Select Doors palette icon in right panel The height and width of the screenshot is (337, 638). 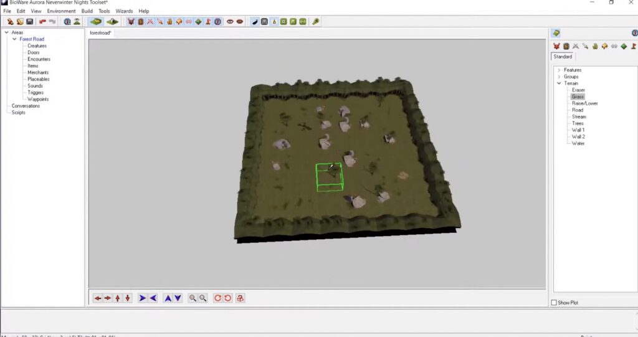click(x=566, y=46)
